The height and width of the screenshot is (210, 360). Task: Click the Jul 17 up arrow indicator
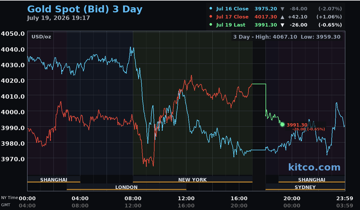point(283,17)
